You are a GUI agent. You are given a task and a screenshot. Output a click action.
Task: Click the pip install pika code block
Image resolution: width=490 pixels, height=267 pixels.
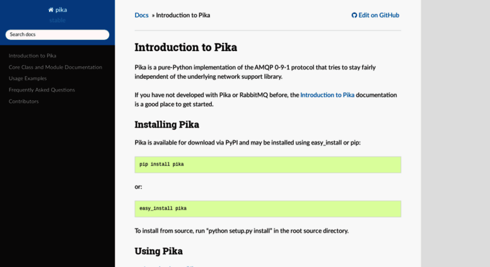(268, 165)
